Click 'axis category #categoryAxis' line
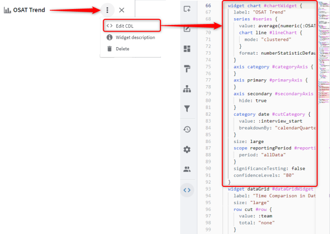 (273, 67)
